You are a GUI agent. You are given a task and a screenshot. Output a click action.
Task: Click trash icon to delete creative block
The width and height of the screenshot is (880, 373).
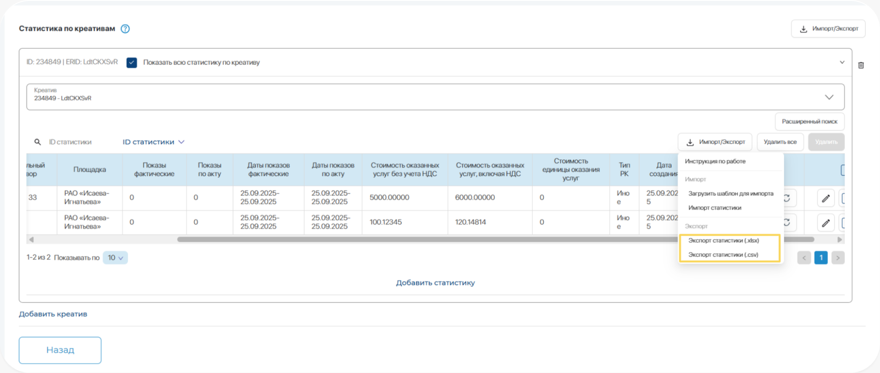point(861,65)
